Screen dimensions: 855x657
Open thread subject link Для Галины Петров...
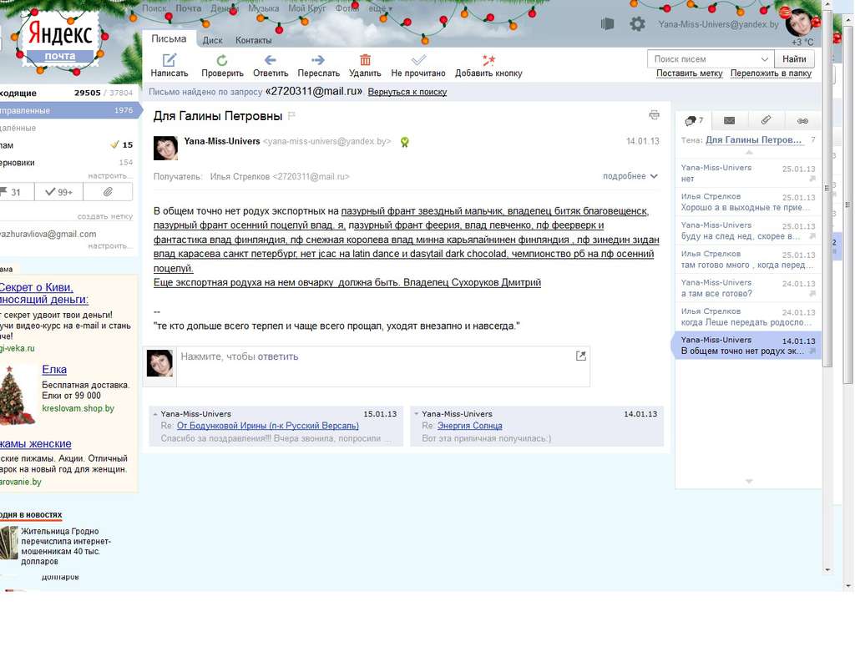click(754, 140)
